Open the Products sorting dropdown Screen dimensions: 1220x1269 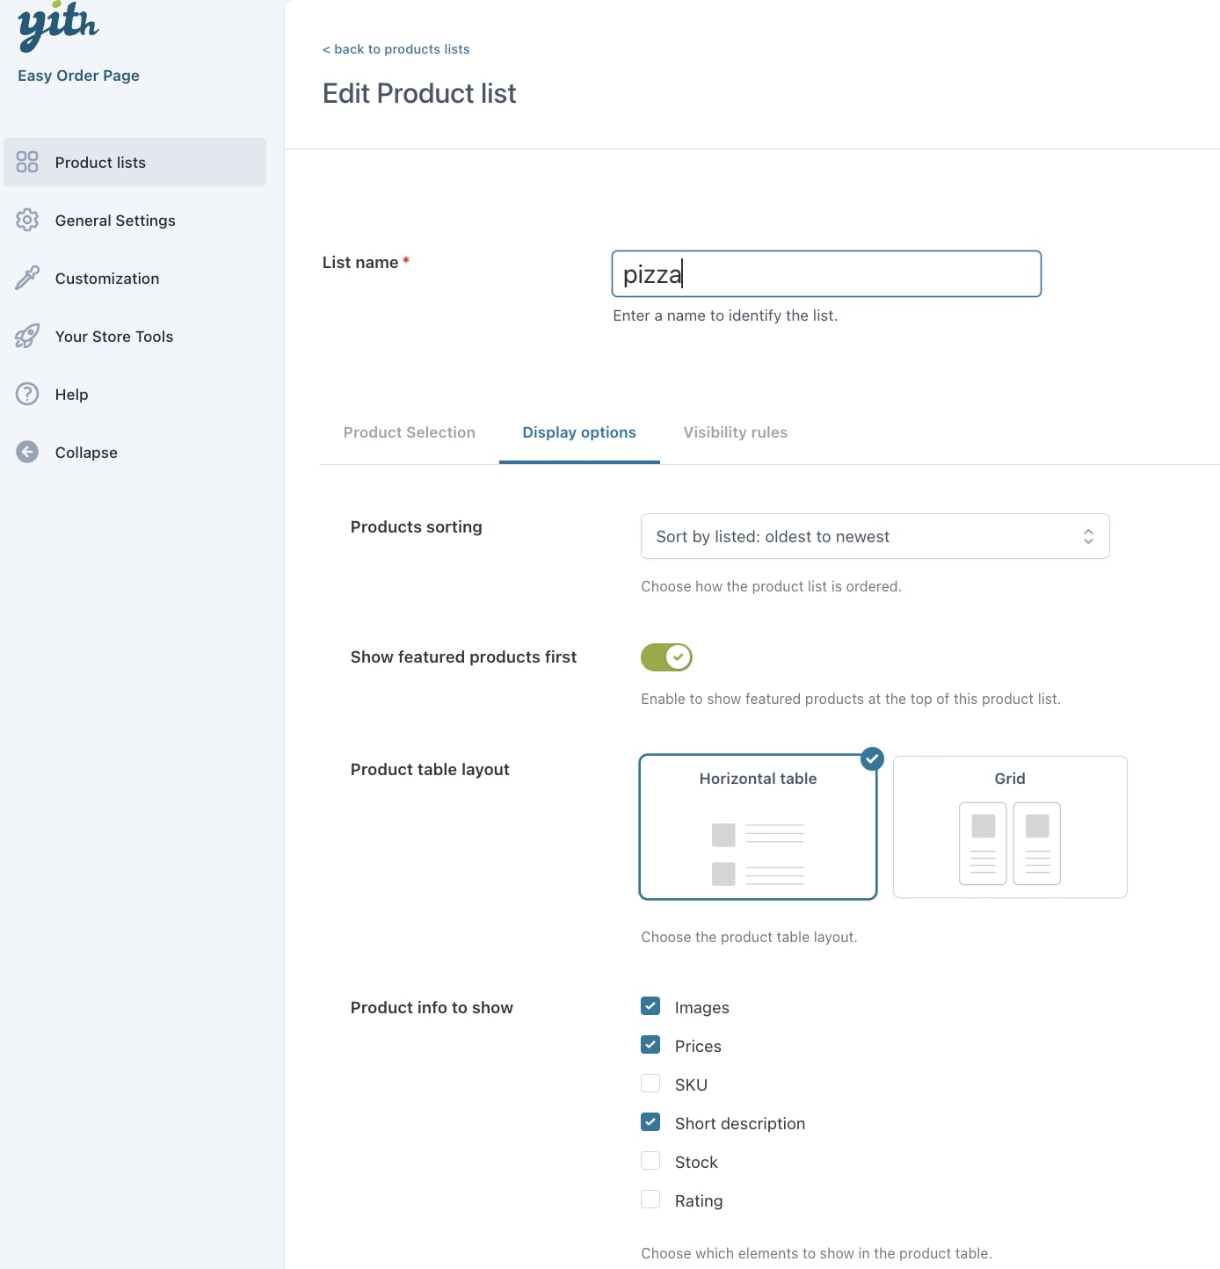click(875, 536)
